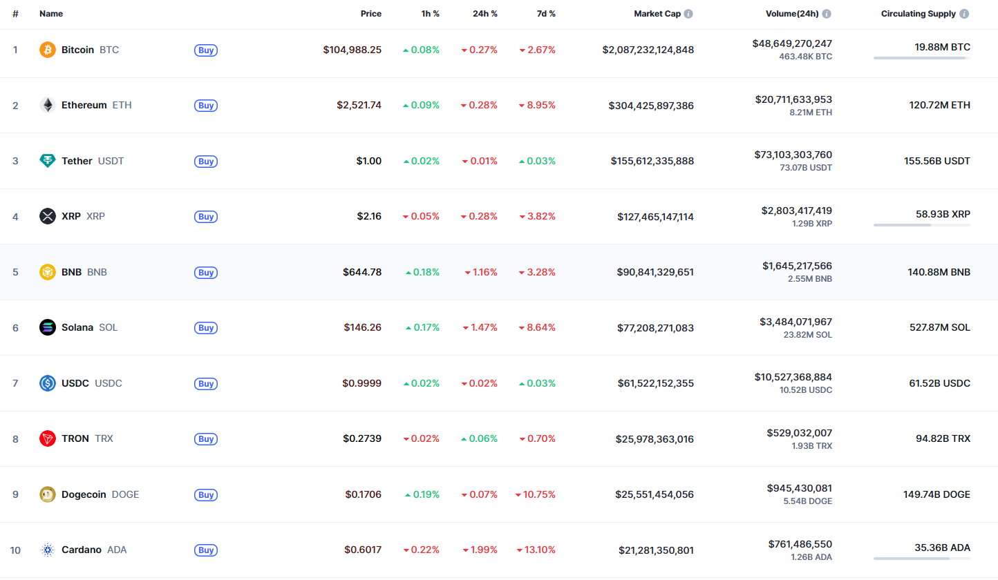The width and height of the screenshot is (998, 580).
Task: Click Bitcoin's market cap $2,087,232,124,848
Action: [648, 50]
